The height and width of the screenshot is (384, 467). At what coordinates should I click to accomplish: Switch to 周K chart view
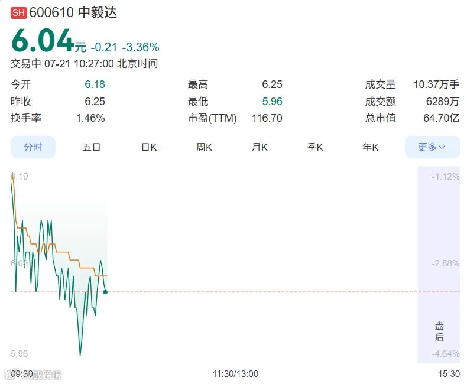tap(205, 147)
